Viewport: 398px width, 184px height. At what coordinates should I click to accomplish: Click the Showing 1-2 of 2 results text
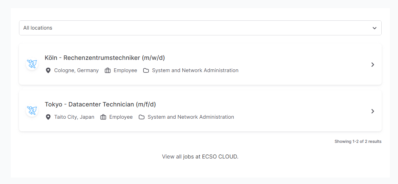pyautogui.click(x=358, y=141)
